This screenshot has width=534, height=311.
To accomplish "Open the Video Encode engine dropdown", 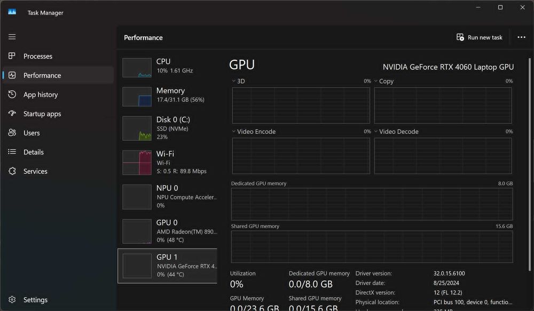I will (x=234, y=131).
